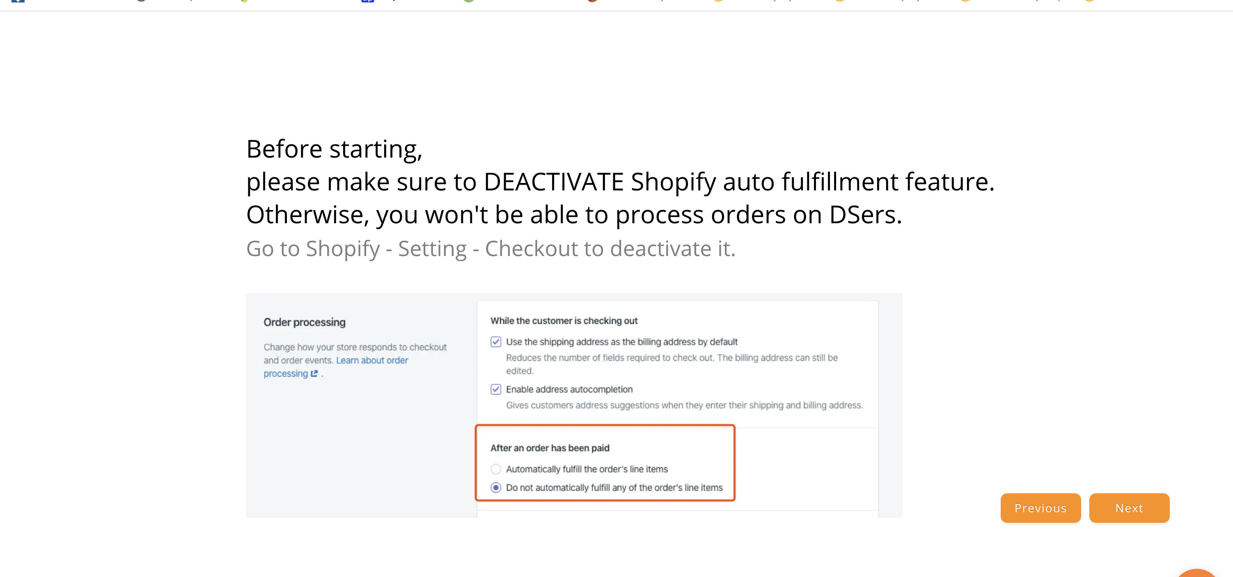Select Automatically fulfill the order's line items
This screenshot has height=577, width=1233.
coord(496,469)
